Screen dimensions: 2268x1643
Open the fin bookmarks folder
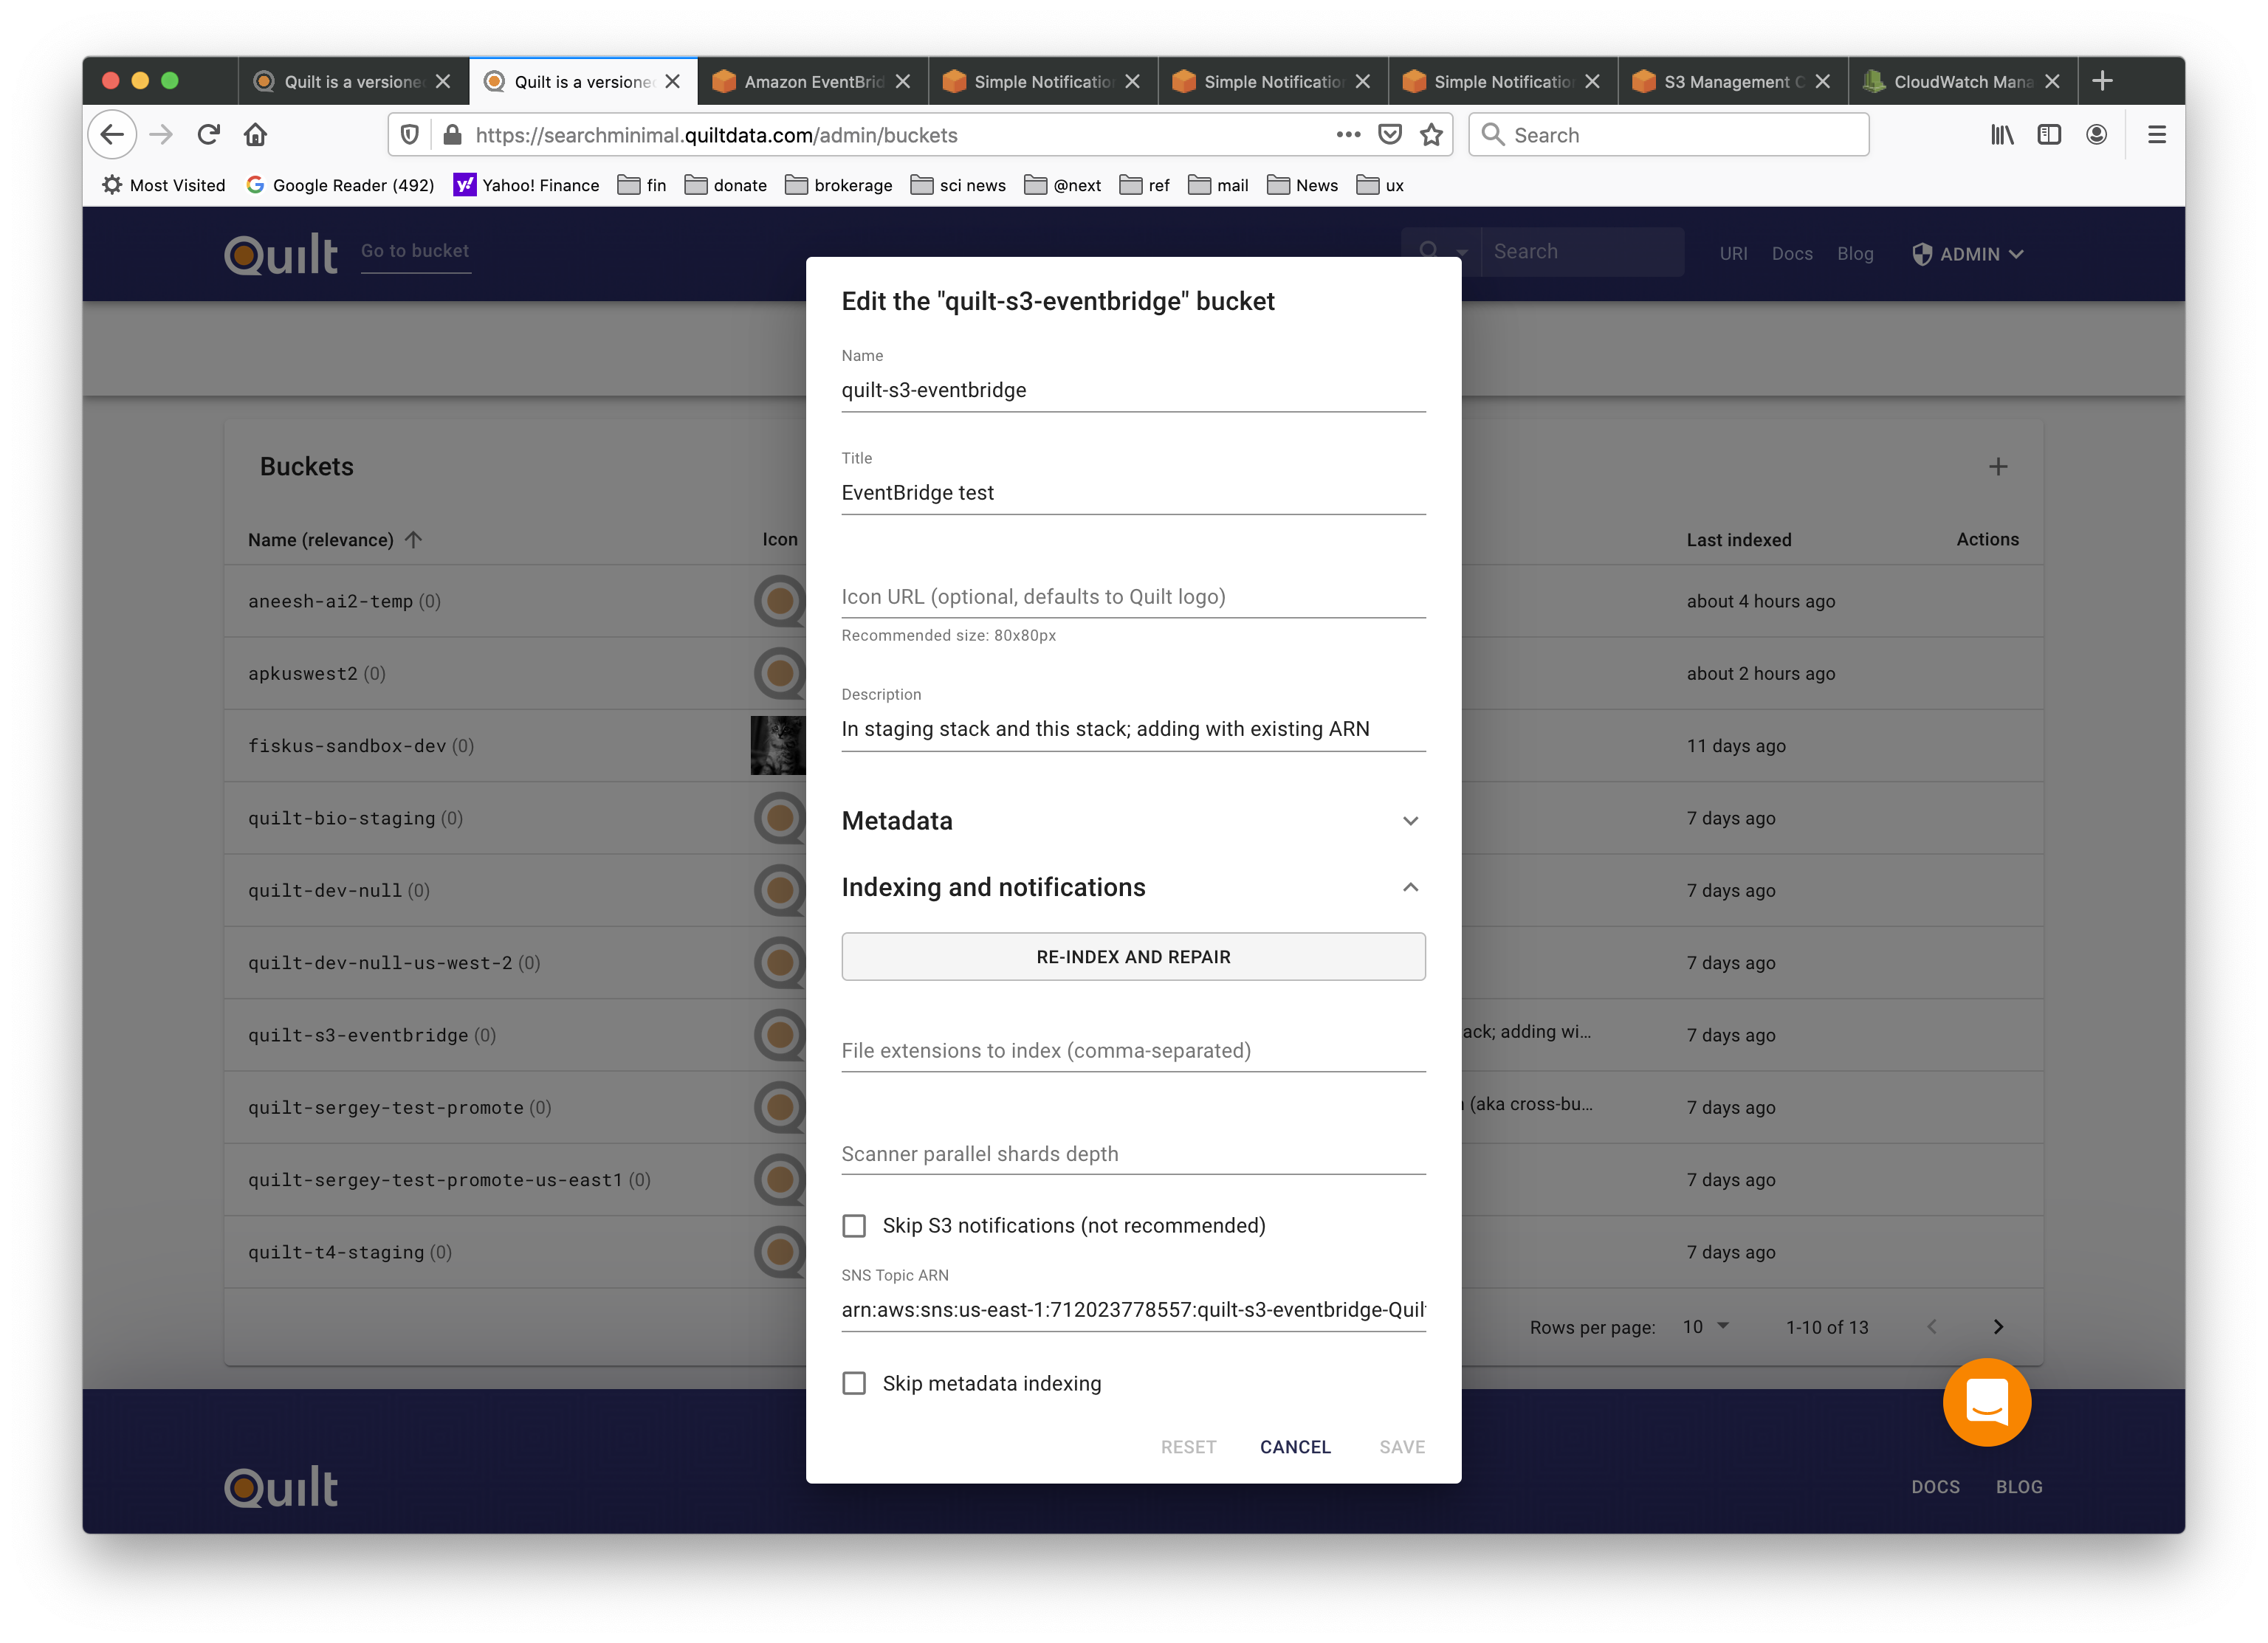point(642,186)
